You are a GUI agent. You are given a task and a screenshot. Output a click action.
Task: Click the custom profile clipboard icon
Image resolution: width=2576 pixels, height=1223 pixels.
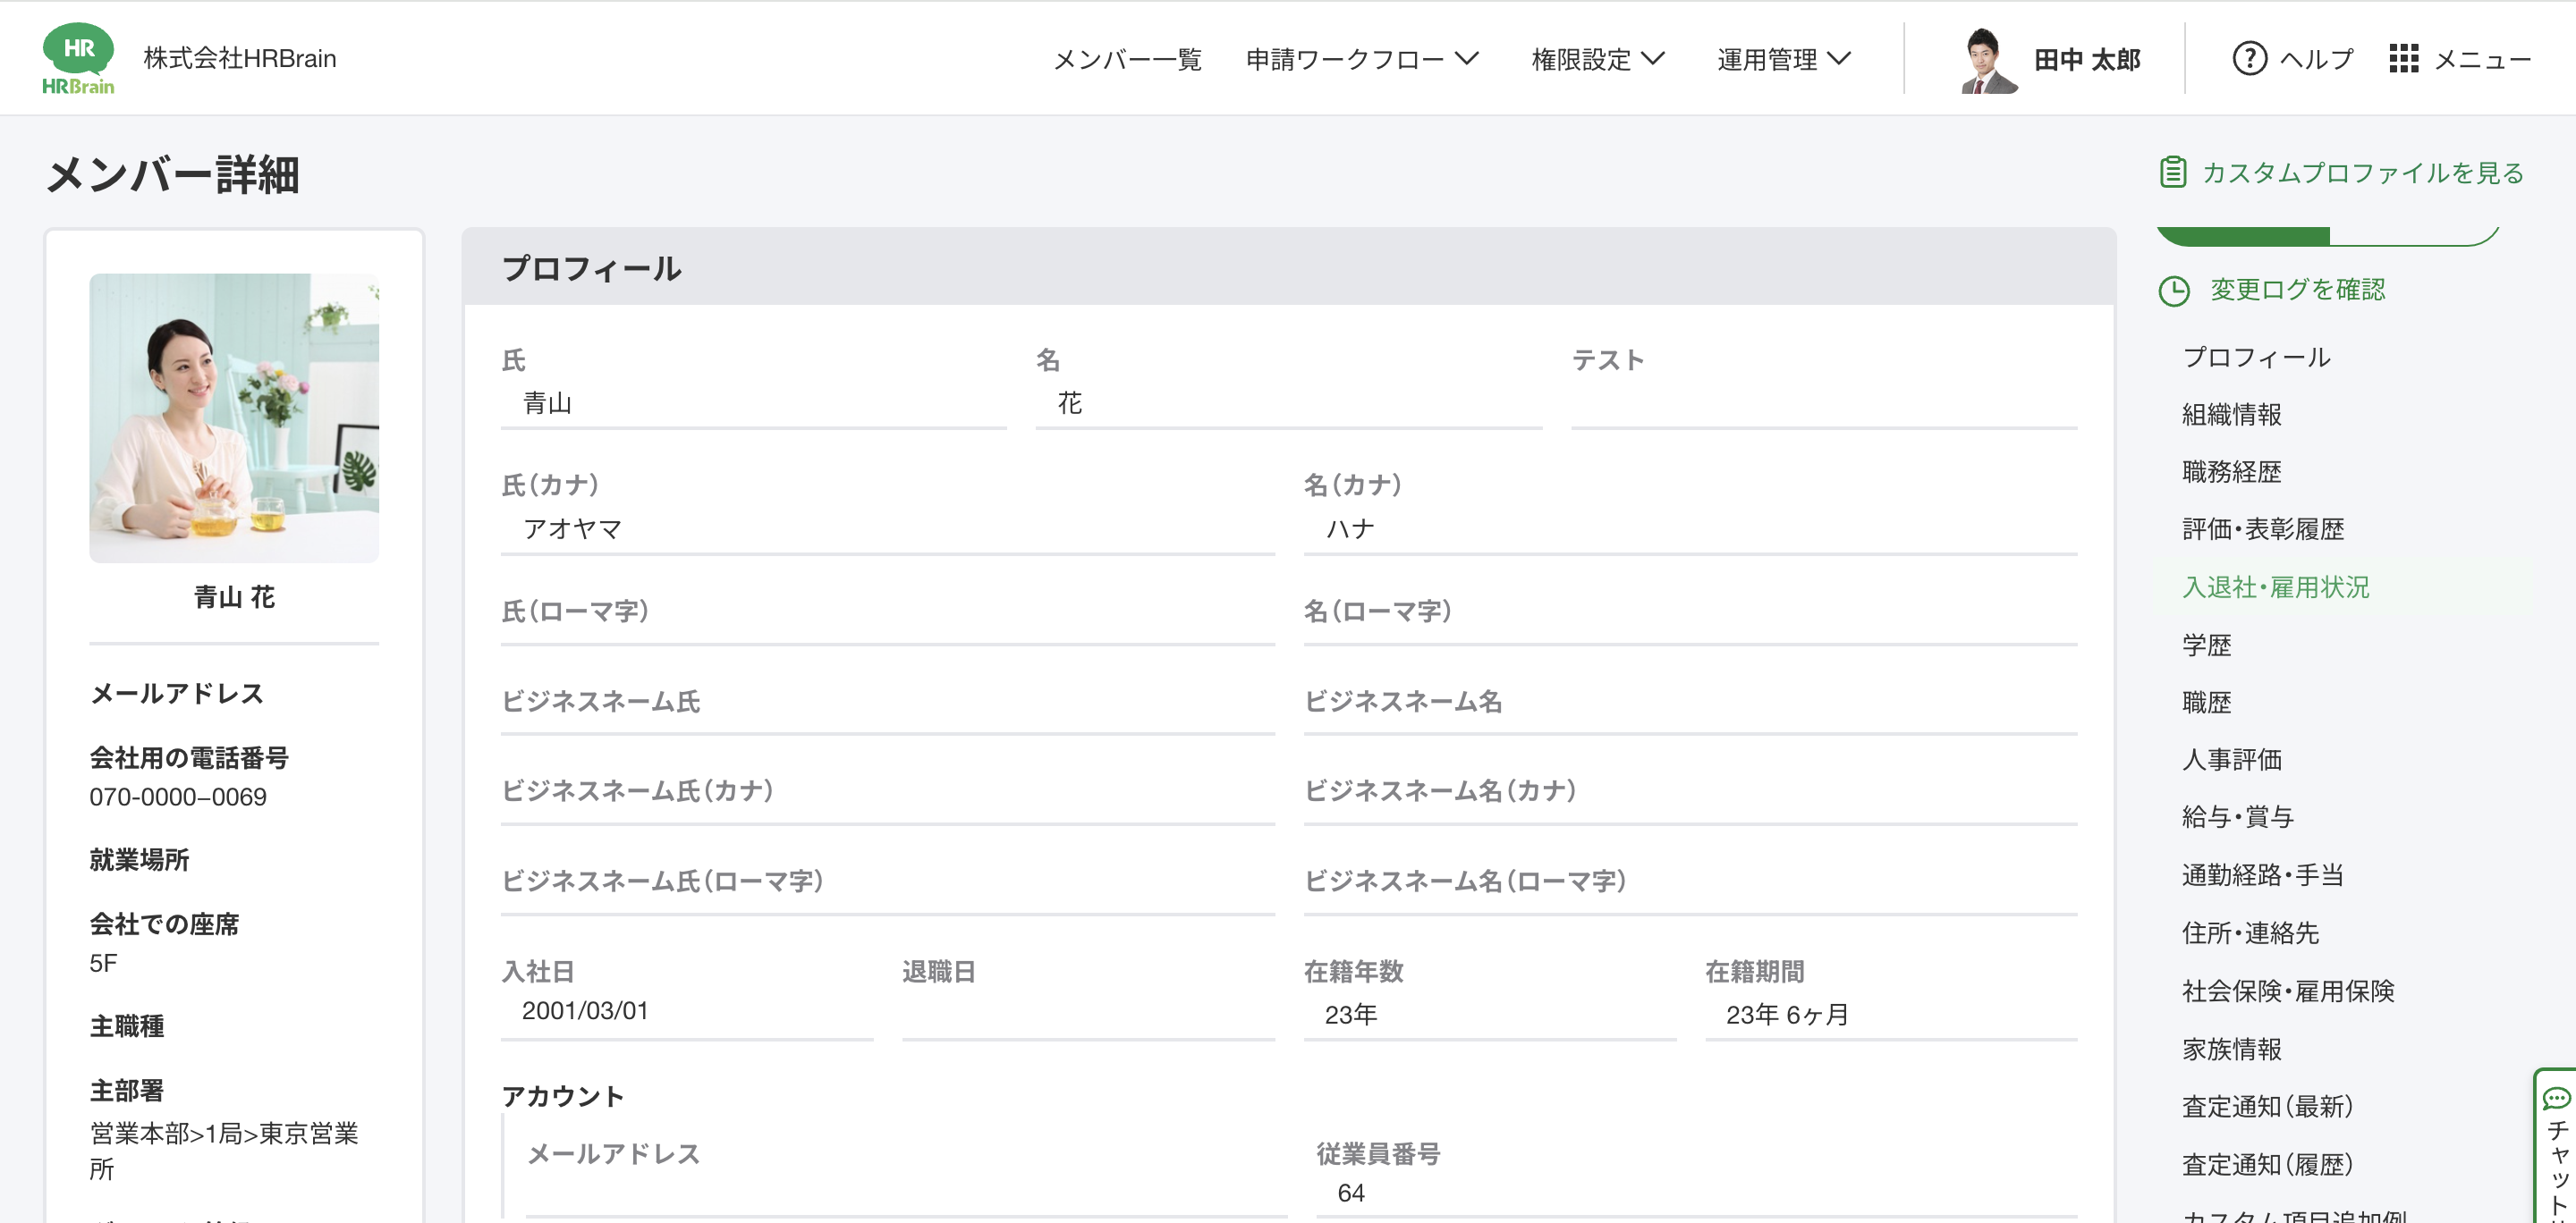coord(2172,172)
